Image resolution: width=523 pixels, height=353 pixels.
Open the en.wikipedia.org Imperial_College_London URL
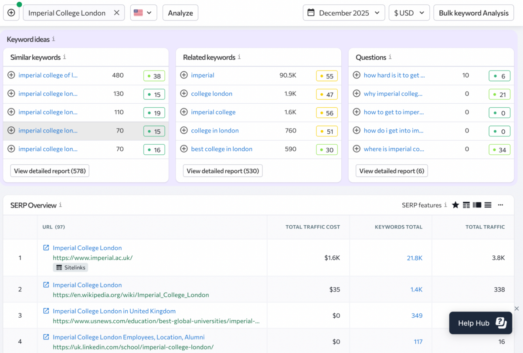click(x=131, y=295)
